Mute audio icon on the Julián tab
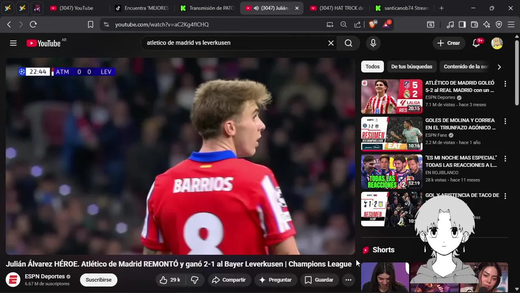520x293 pixels. 256,8
